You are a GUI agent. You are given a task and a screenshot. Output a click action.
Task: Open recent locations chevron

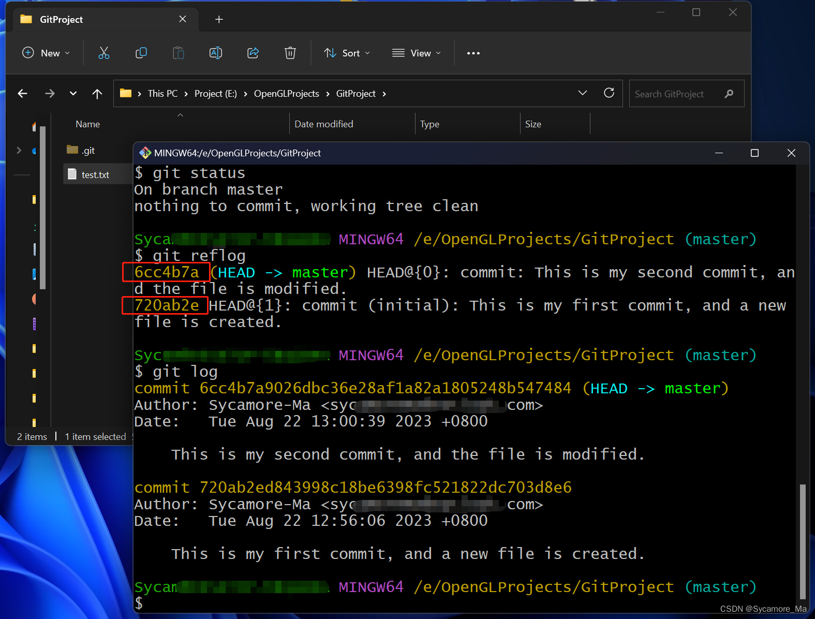point(73,93)
